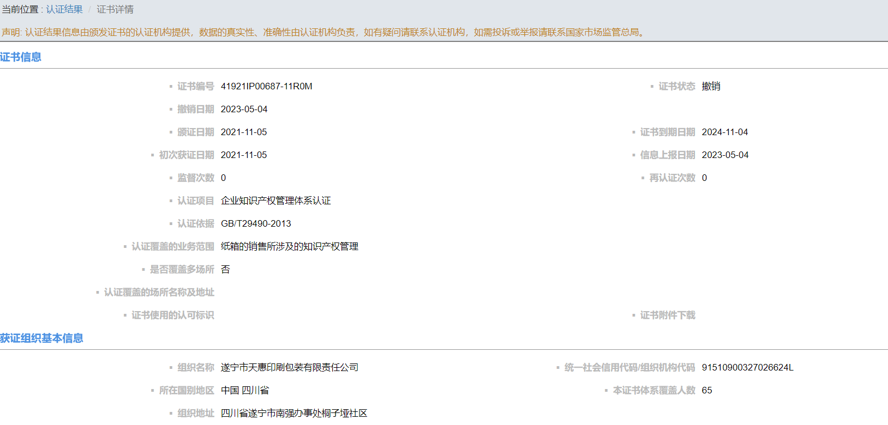Click the 监督次数 value 0
888x425 pixels.
(224, 178)
